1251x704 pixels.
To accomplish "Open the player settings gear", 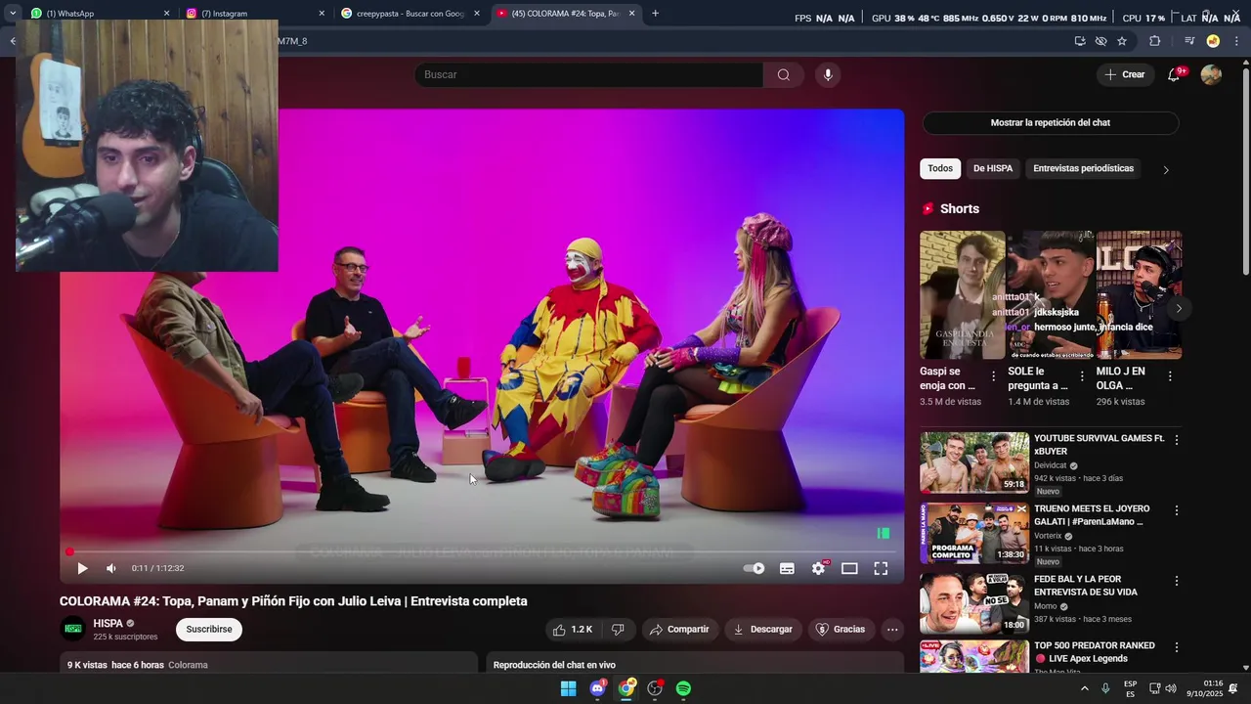I will (x=819, y=568).
